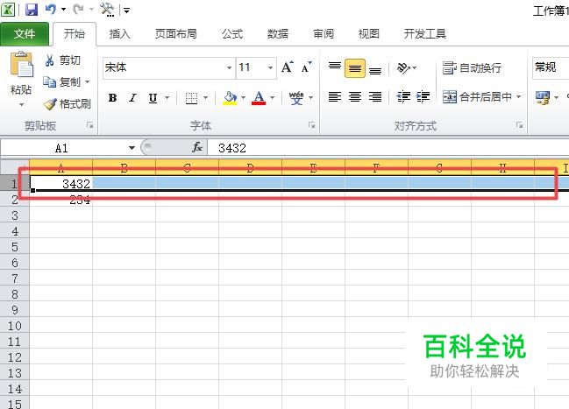Select cell A2 containing 234
The width and height of the screenshot is (569, 409).
61,200
